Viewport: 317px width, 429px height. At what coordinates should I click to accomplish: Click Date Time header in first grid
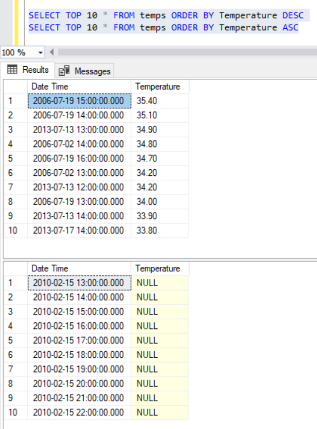(x=79, y=87)
